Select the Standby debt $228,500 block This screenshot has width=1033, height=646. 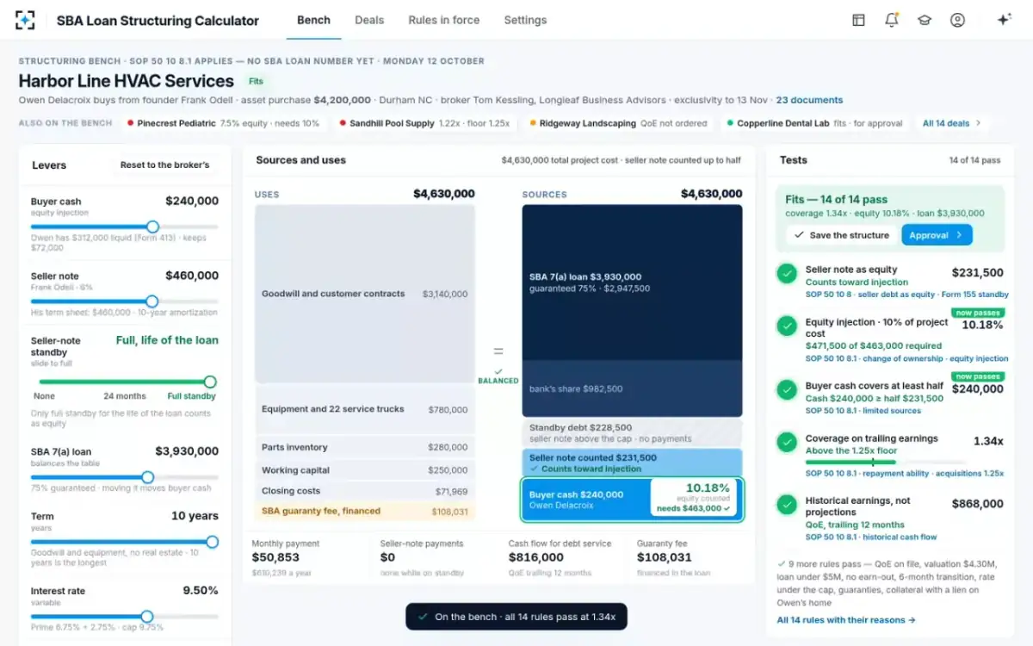tap(632, 433)
